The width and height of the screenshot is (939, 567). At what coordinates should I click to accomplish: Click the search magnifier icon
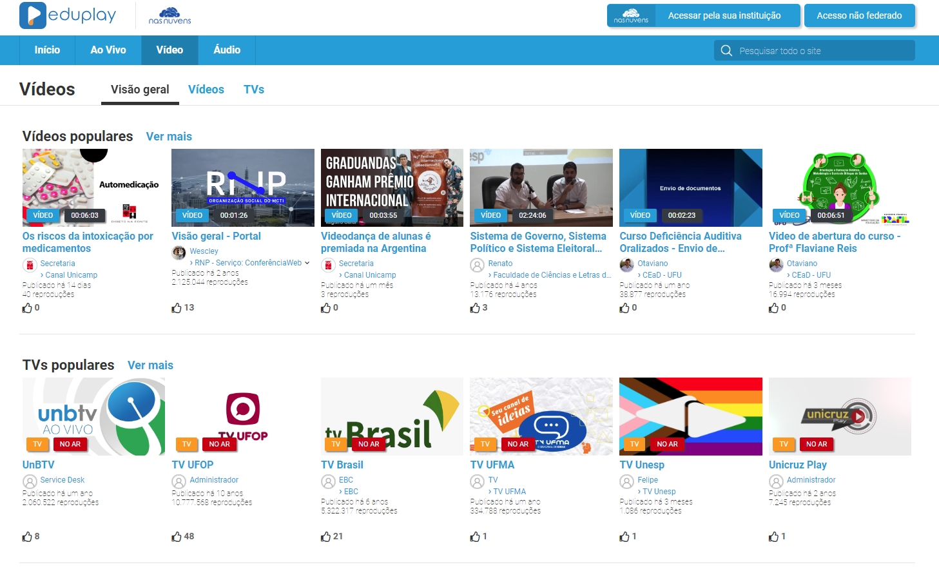726,51
